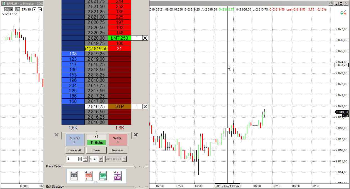Click the Reverse position button
Screen dimensions: 350x189
118,150
